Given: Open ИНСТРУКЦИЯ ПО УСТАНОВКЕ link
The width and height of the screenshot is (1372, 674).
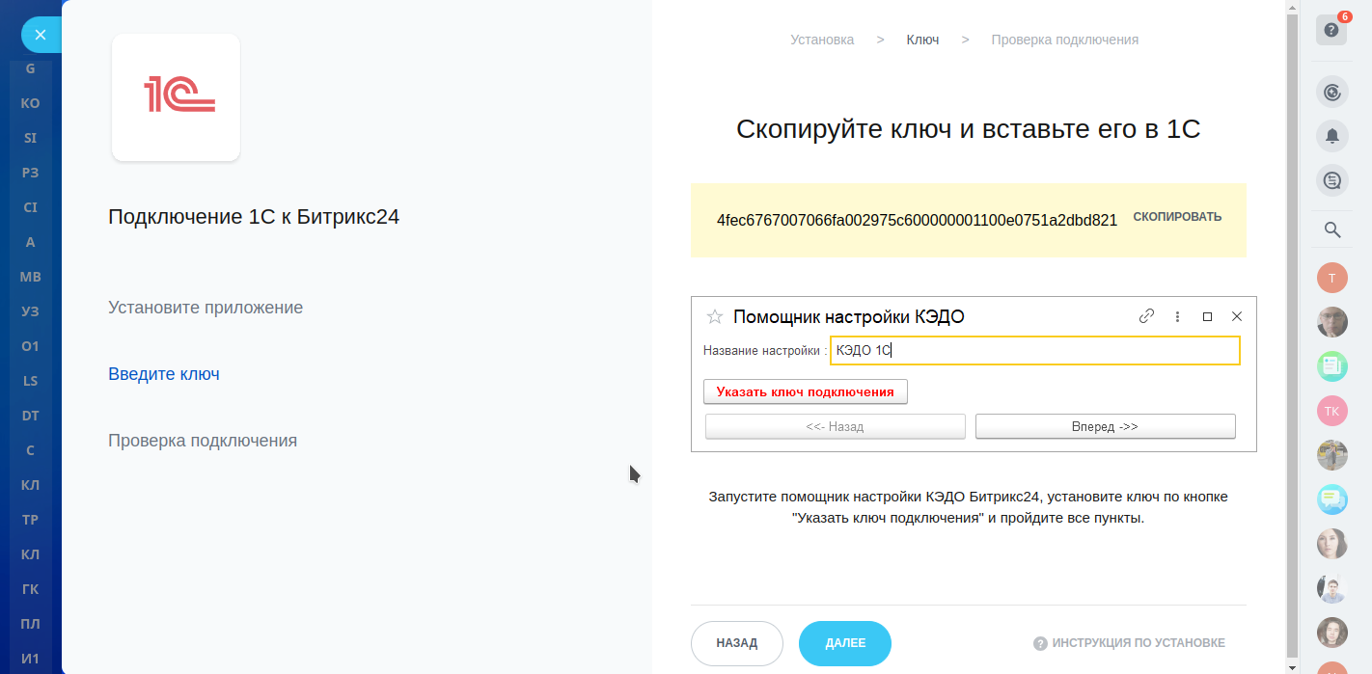Looking at the screenshot, I should [1129, 643].
